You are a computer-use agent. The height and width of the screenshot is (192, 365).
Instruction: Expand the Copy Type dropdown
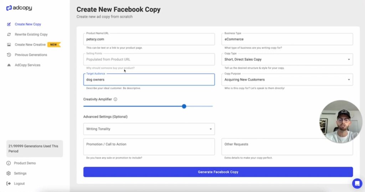287,59
